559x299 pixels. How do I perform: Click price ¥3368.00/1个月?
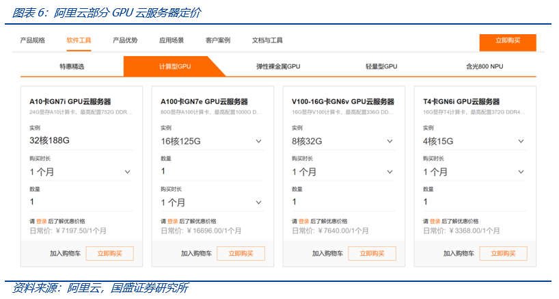tap(474, 231)
